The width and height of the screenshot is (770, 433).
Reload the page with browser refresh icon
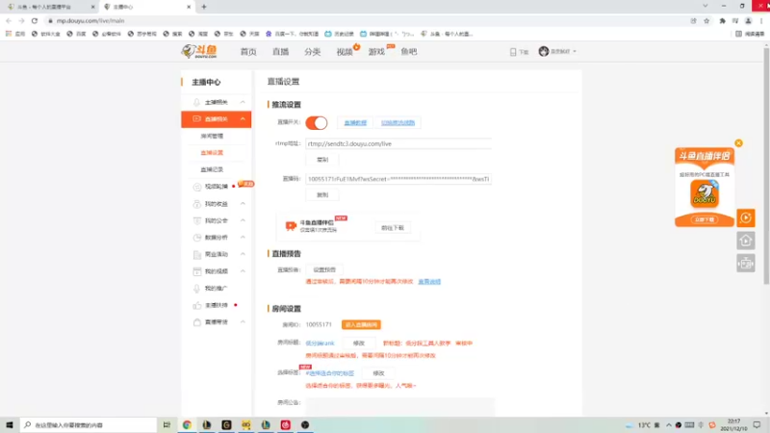point(35,20)
